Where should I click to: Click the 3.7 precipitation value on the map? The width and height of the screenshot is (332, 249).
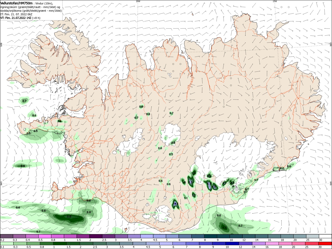(194, 195)
